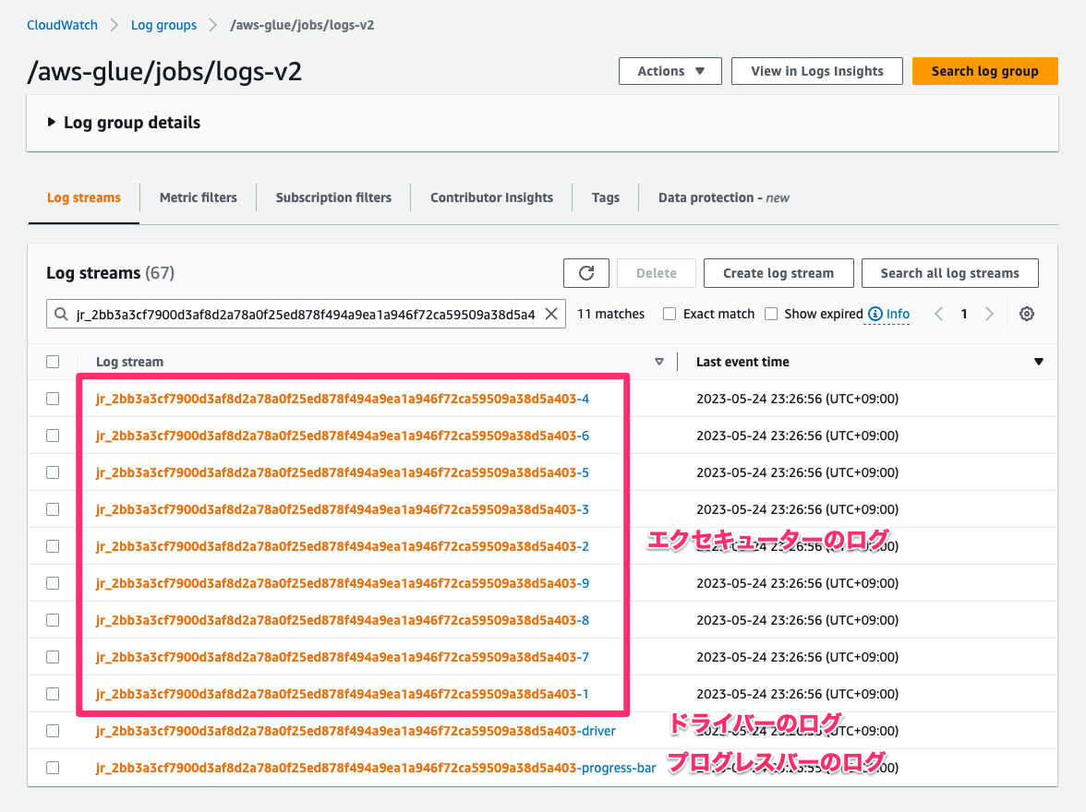Check the stream ending in -8
1086x812 pixels.
click(53, 620)
